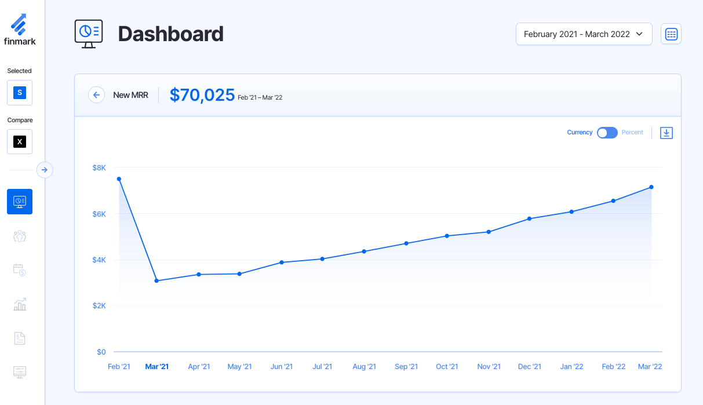Image resolution: width=703 pixels, height=405 pixels.
Task: Open the monitor with sliders sidebar icon
Action: point(20,371)
